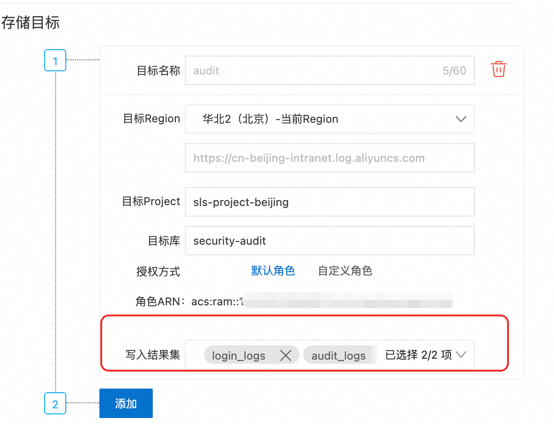Image resolution: width=554 pixels, height=424 pixels.
Task: Open the 目标Region dropdown
Action: tap(329, 119)
